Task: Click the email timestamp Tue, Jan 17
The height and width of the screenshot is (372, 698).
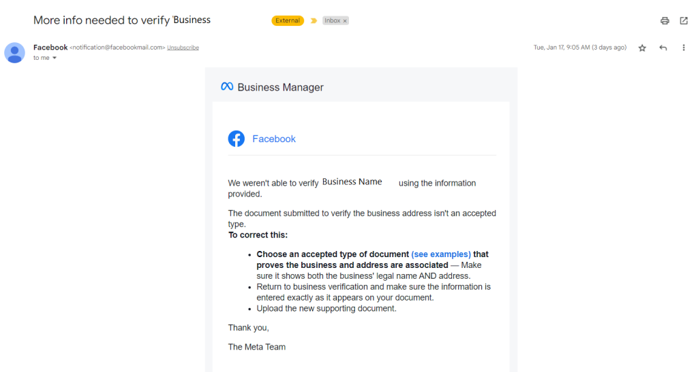Action: click(580, 48)
